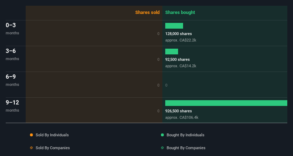Click the 0–3 months row label
The height and width of the screenshot is (156, 293).
coord(12,29)
